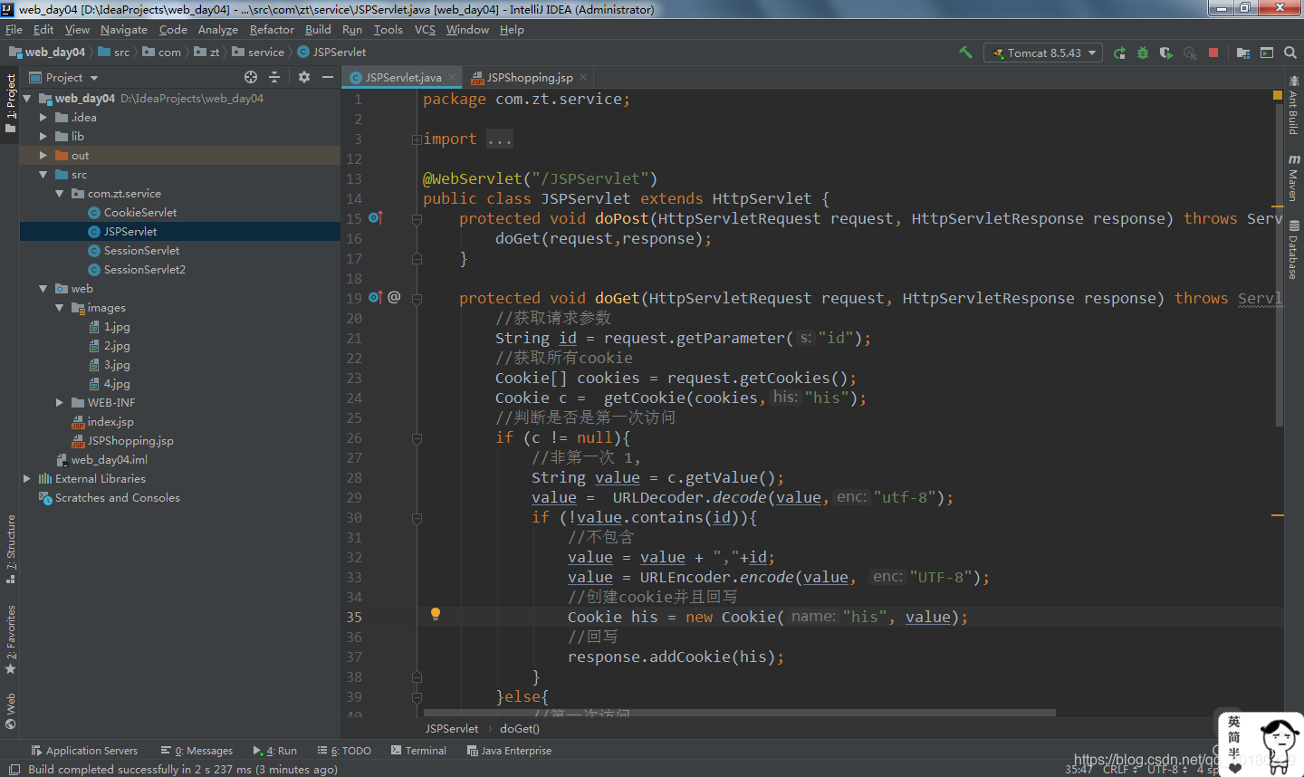Open the Java Enterprise tool window
1304x777 pixels.
(509, 751)
